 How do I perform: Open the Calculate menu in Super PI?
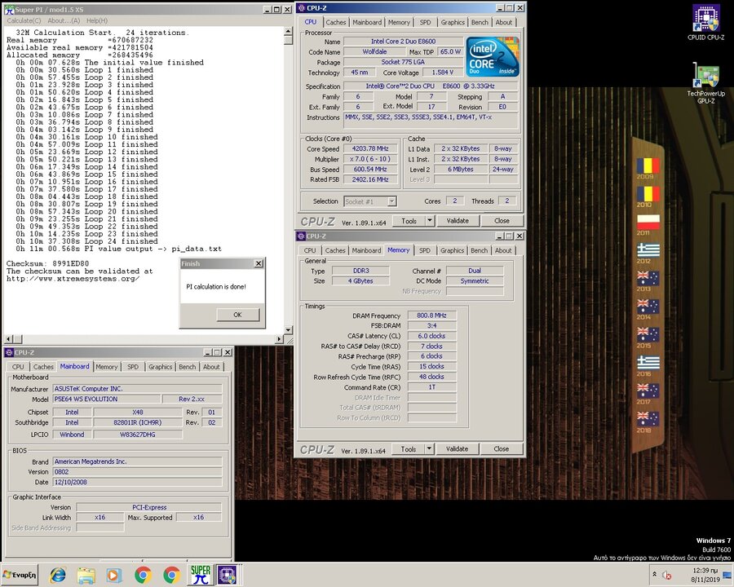click(x=24, y=20)
